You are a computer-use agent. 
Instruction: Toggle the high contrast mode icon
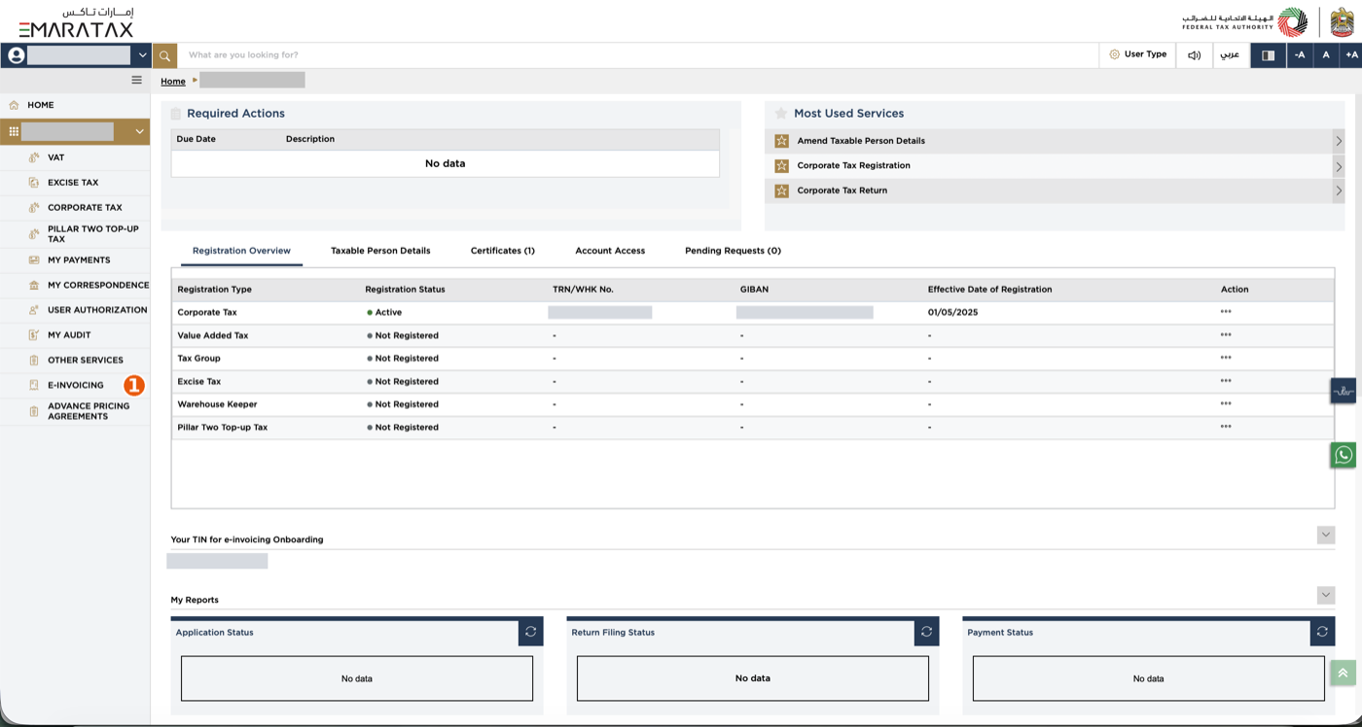click(1269, 55)
